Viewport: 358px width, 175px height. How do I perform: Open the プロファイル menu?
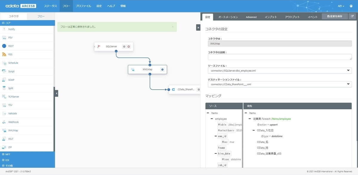pyautogui.click(x=83, y=6)
